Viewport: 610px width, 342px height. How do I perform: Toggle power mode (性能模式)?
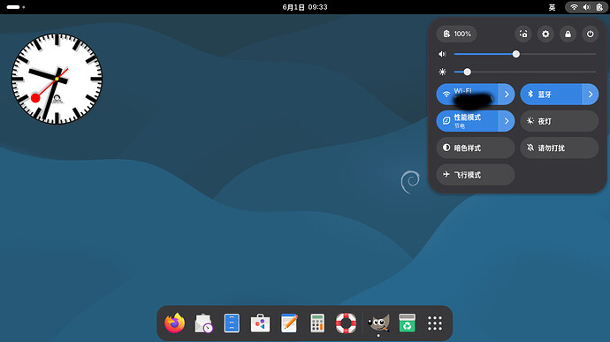click(468, 121)
